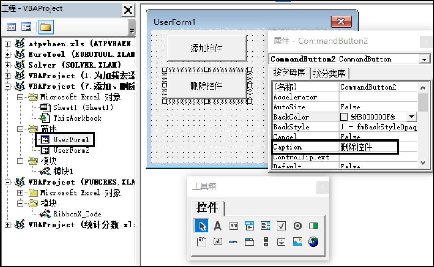Click the 添加控件 button on UserForm1

pos(207,48)
